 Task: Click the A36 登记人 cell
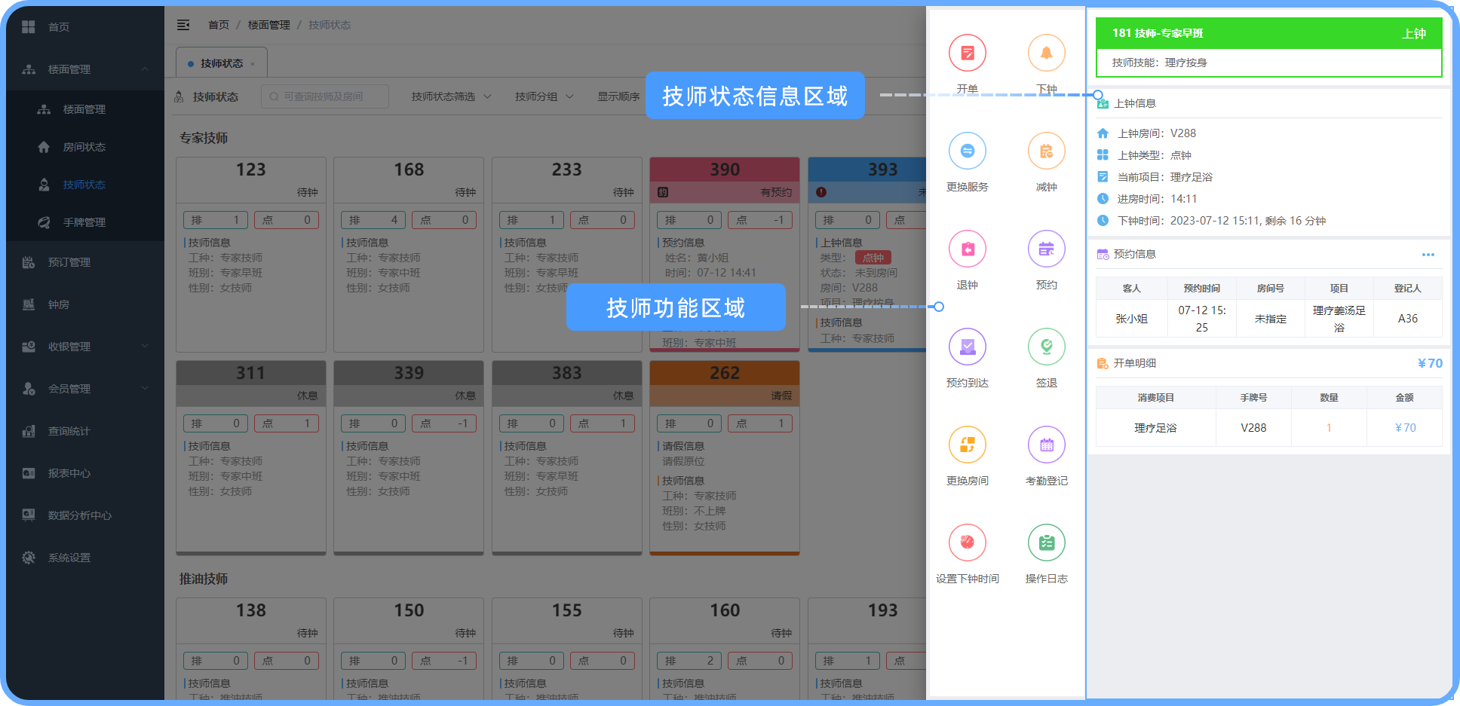[1408, 319]
